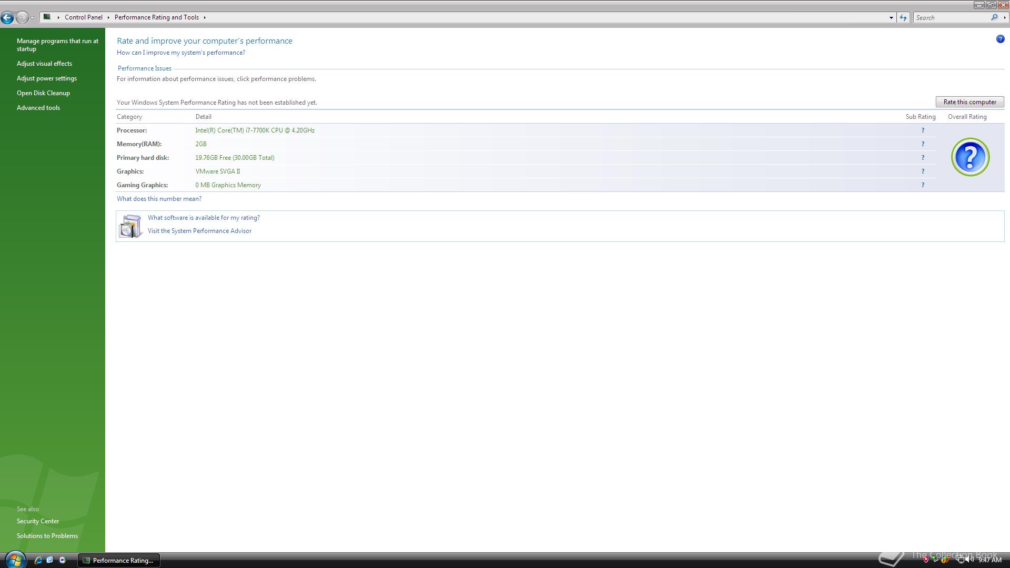
Task: Expand the address bar history dropdown
Action: pos(891,17)
